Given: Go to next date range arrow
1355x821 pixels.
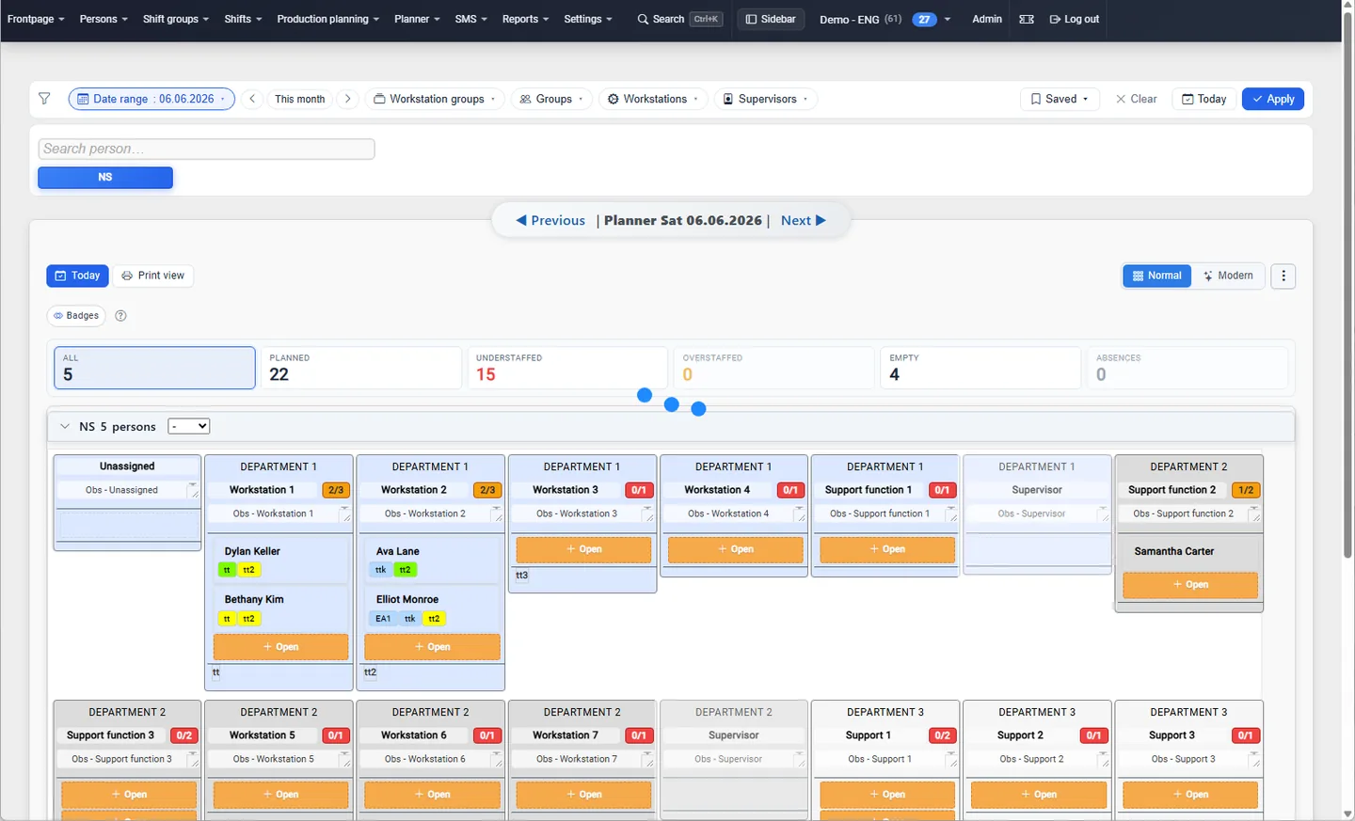Looking at the screenshot, I should click(x=347, y=99).
